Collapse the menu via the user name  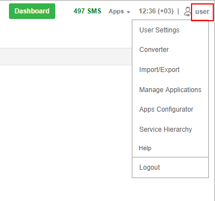202,12
